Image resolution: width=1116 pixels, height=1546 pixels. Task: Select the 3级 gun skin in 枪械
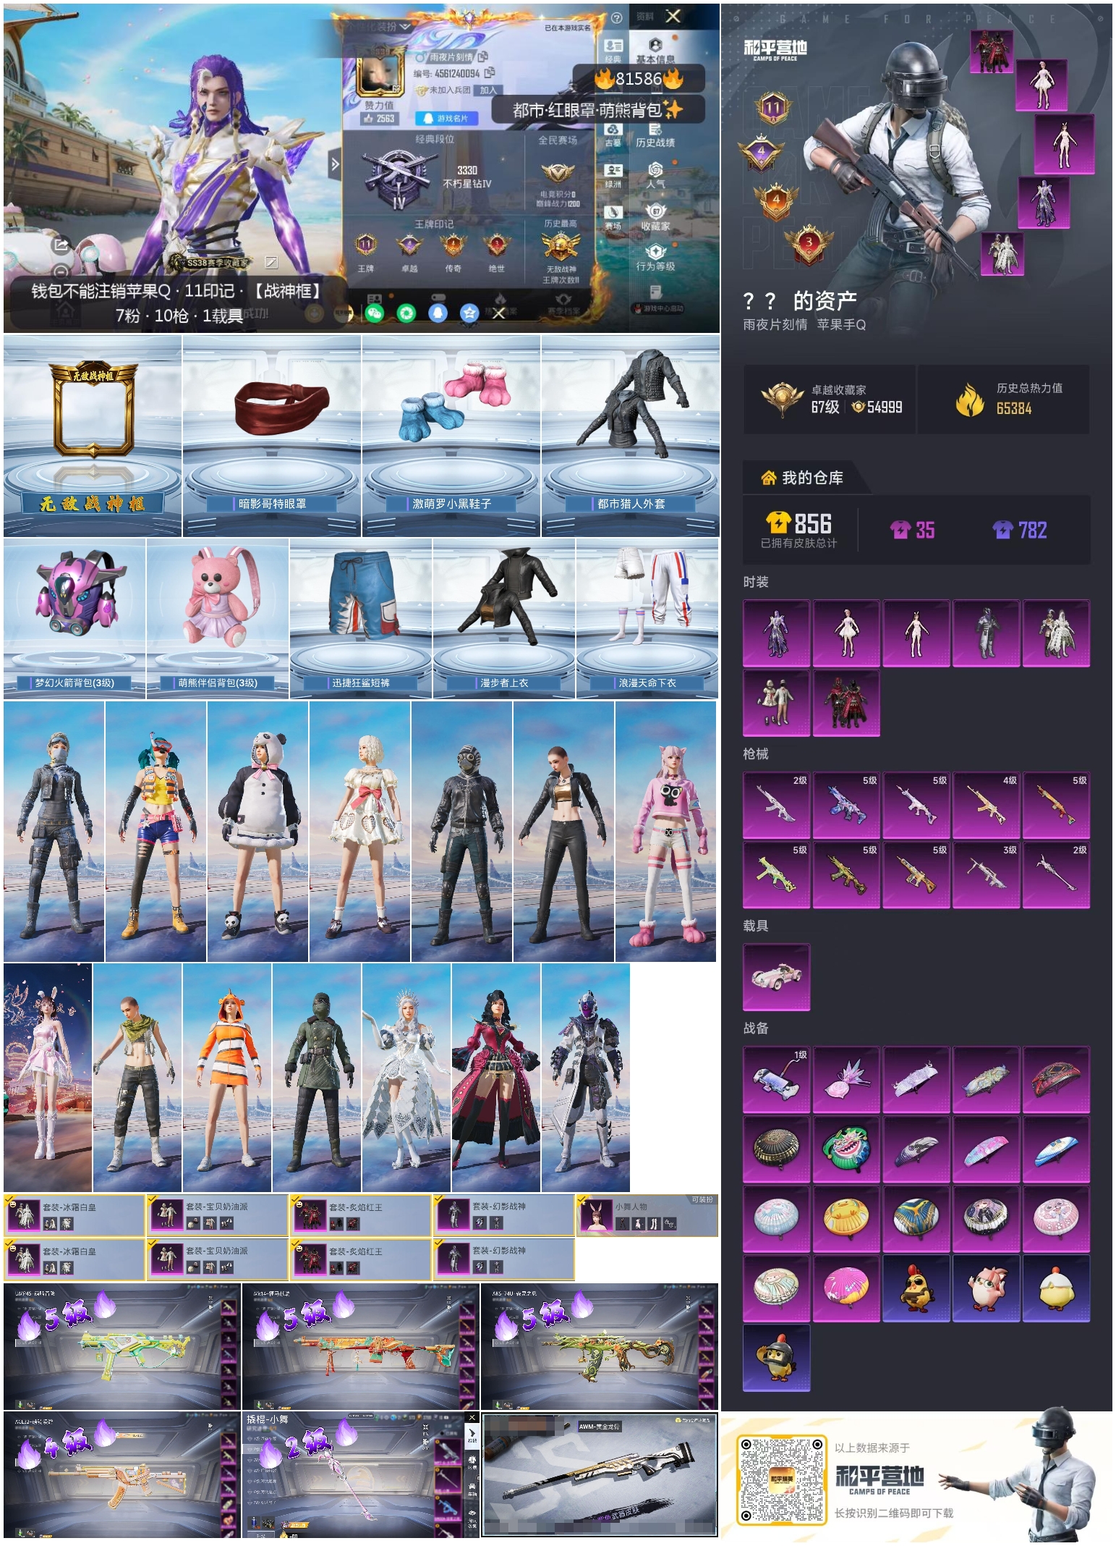point(987,874)
